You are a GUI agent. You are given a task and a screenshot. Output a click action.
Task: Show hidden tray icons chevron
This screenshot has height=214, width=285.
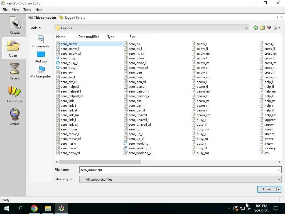[229, 208]
